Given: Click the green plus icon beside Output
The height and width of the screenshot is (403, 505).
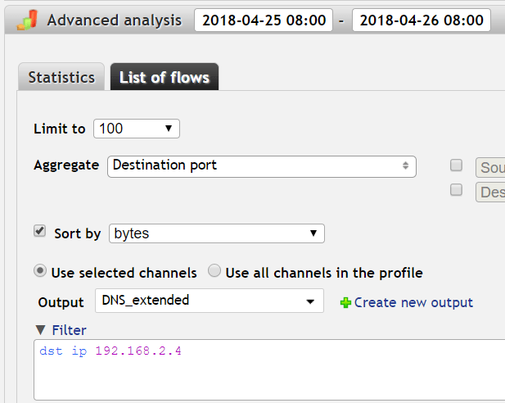Looking at the screenshot, I should [345, 302].
